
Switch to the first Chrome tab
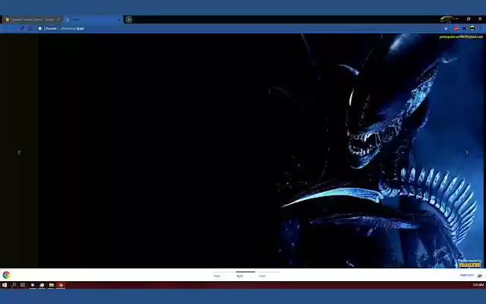pos(32,20)
